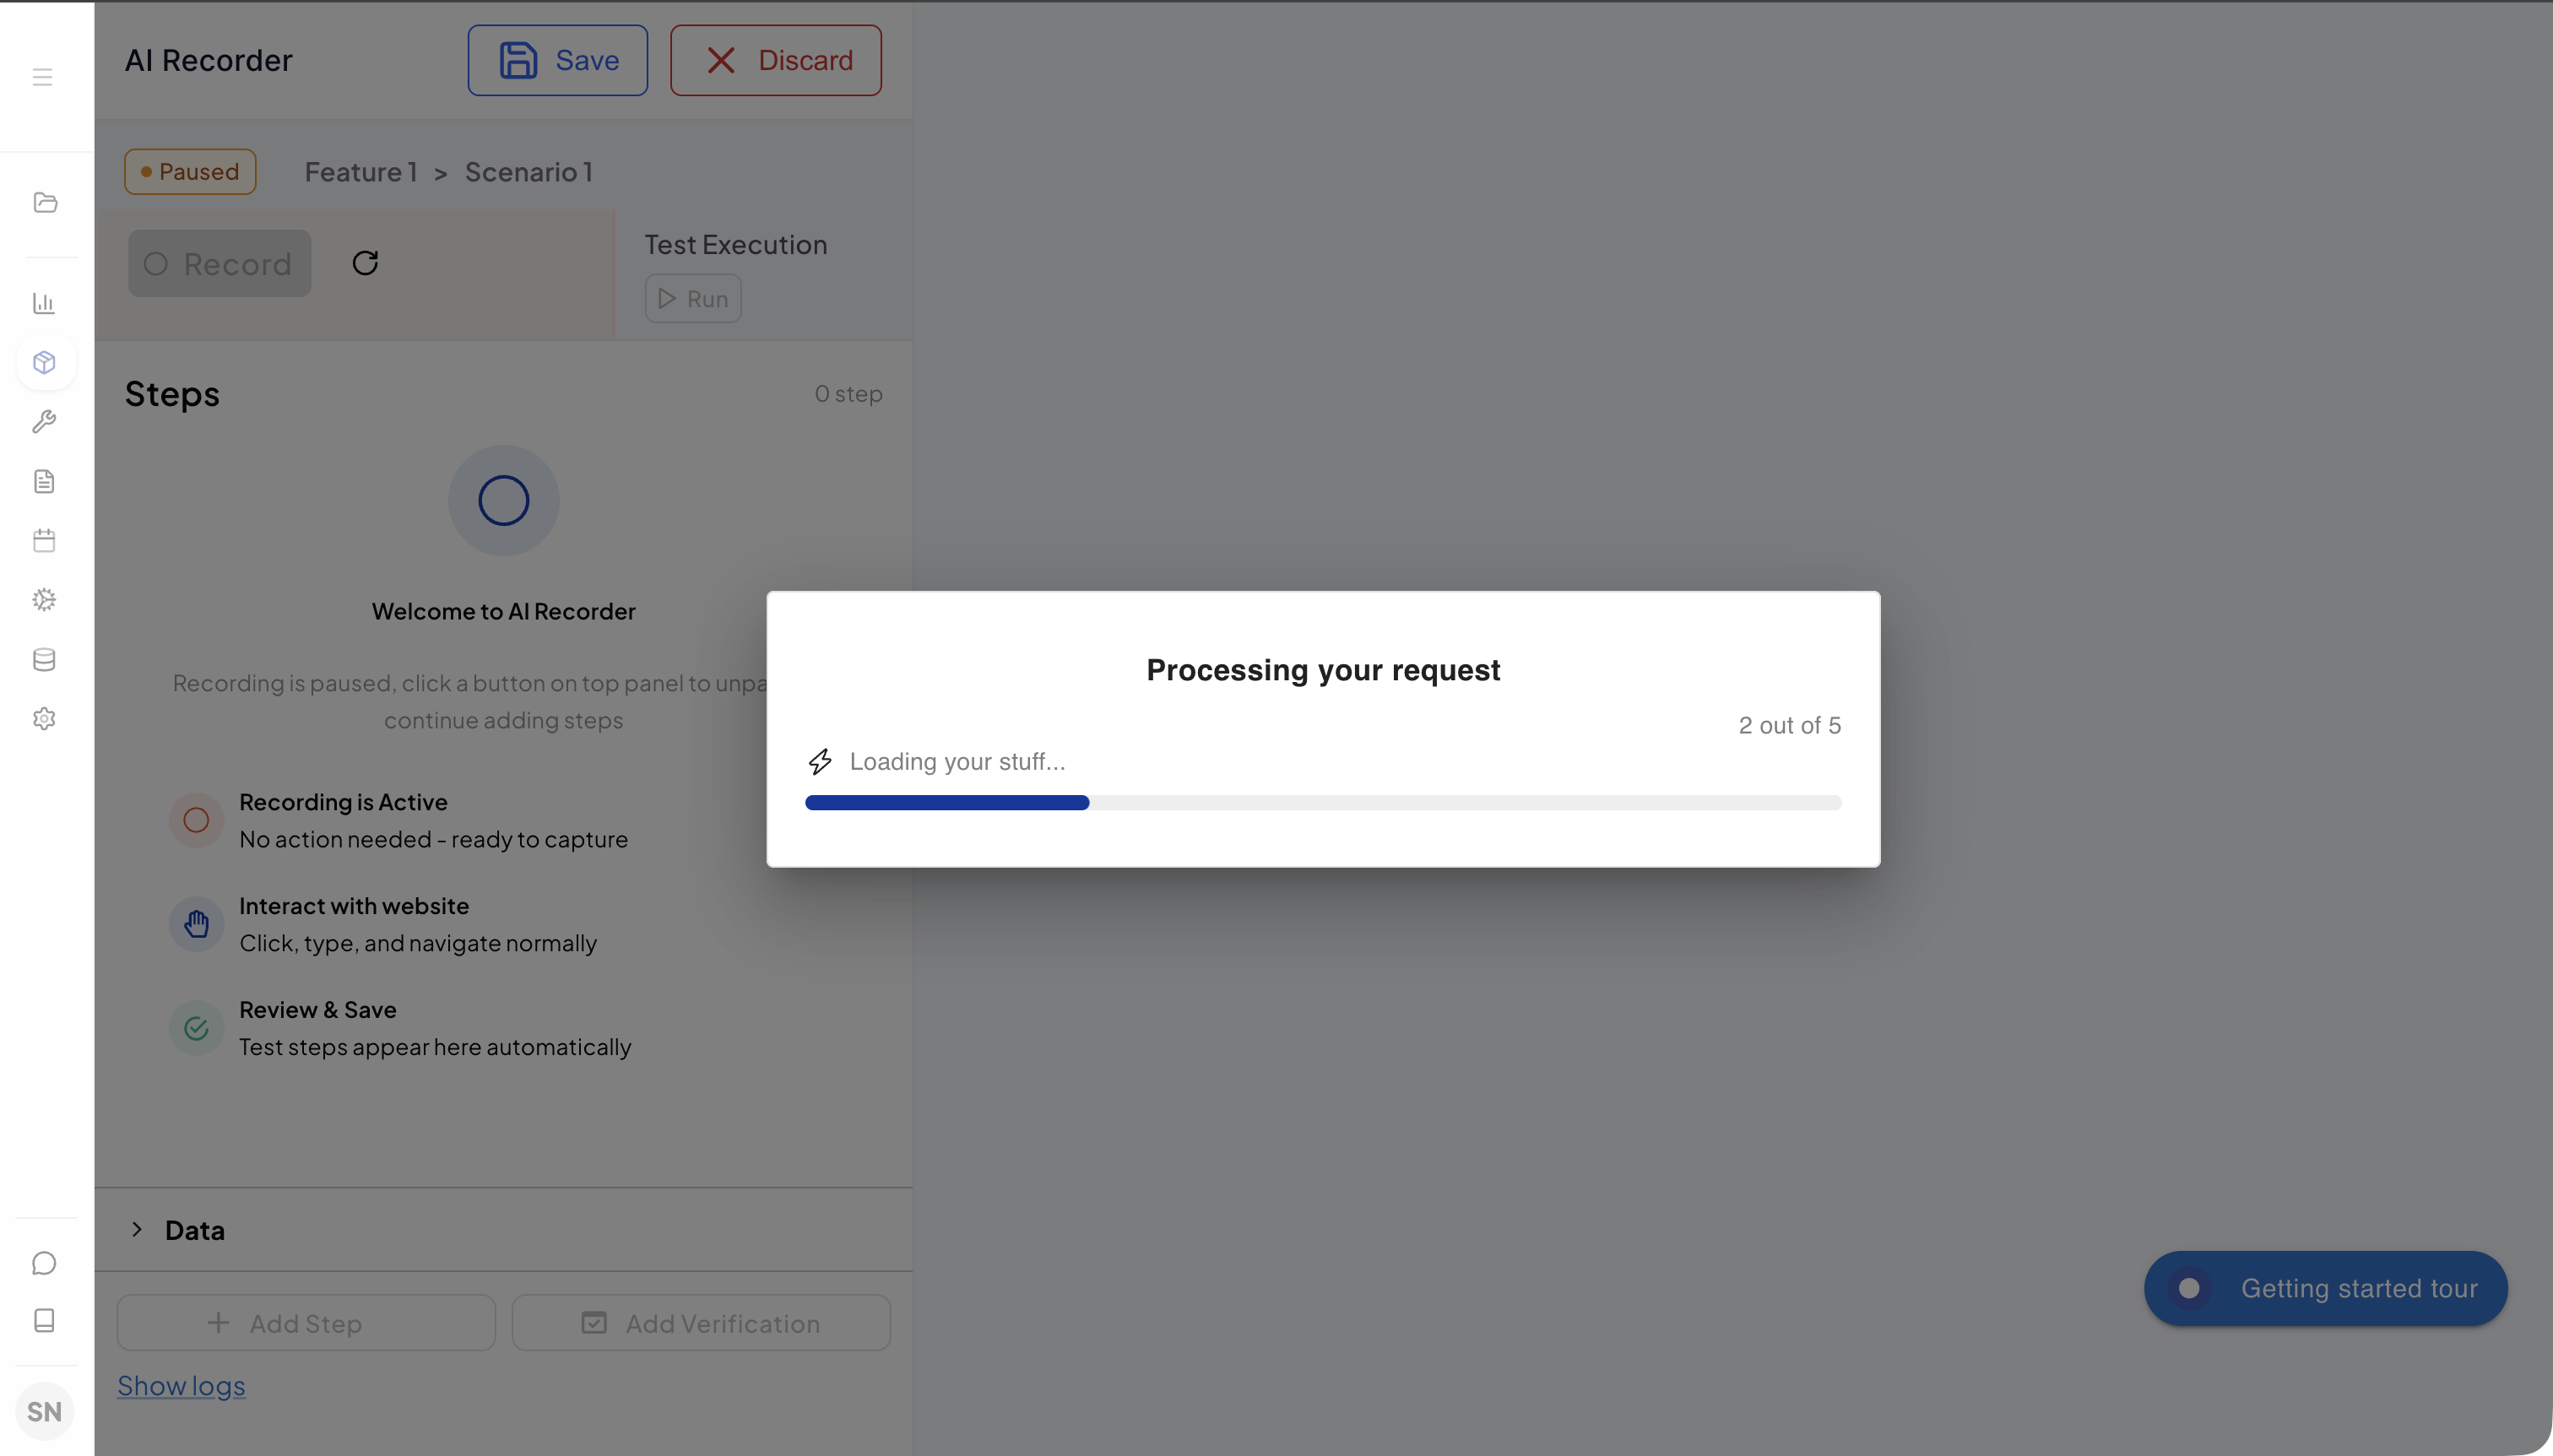
Task: Select the cube icon in sidebar
Action: point(45,362)
